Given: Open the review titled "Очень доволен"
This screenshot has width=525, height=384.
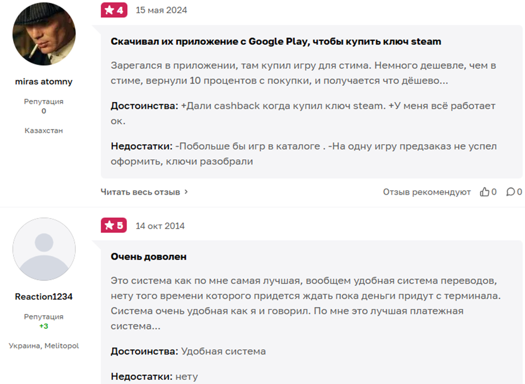Looking at the screenshot, I should coord(149,257).
